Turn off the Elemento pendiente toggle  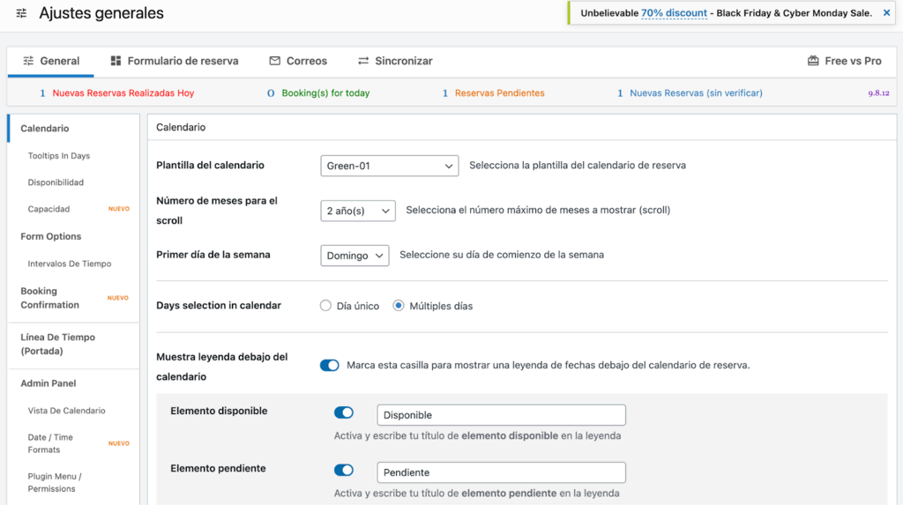coord(344,470)
